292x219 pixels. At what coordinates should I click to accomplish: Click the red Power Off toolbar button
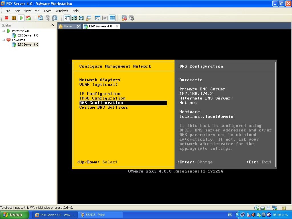click(x=7, y=18)
